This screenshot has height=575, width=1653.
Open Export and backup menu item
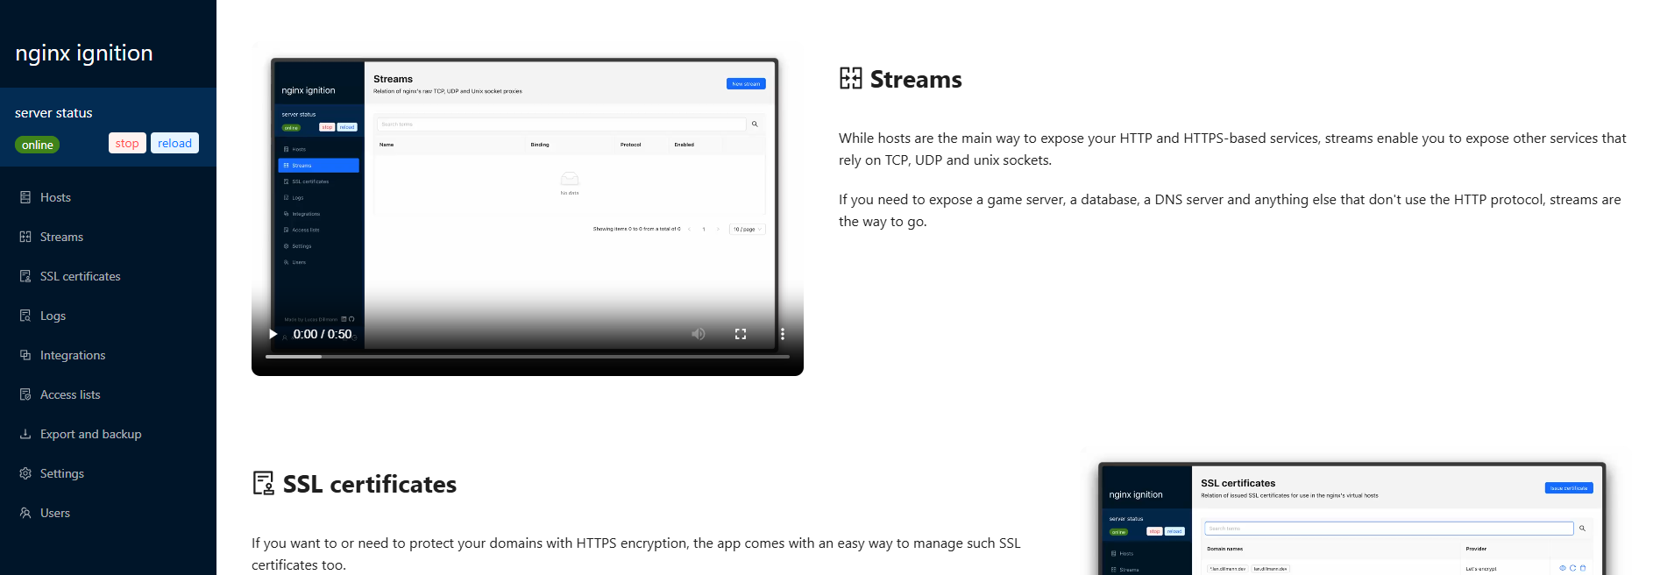(108, 434)
